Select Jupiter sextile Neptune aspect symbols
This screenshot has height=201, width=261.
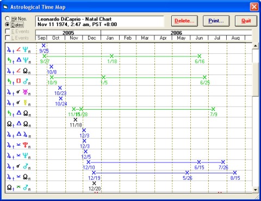[x=19, y=156]
